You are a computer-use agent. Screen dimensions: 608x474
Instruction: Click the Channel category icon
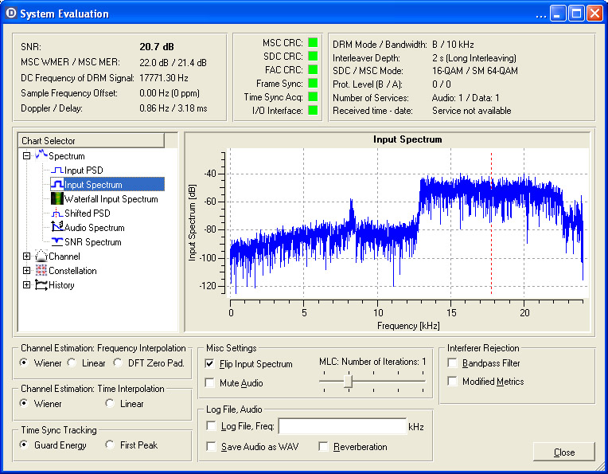tap(41, 256)
